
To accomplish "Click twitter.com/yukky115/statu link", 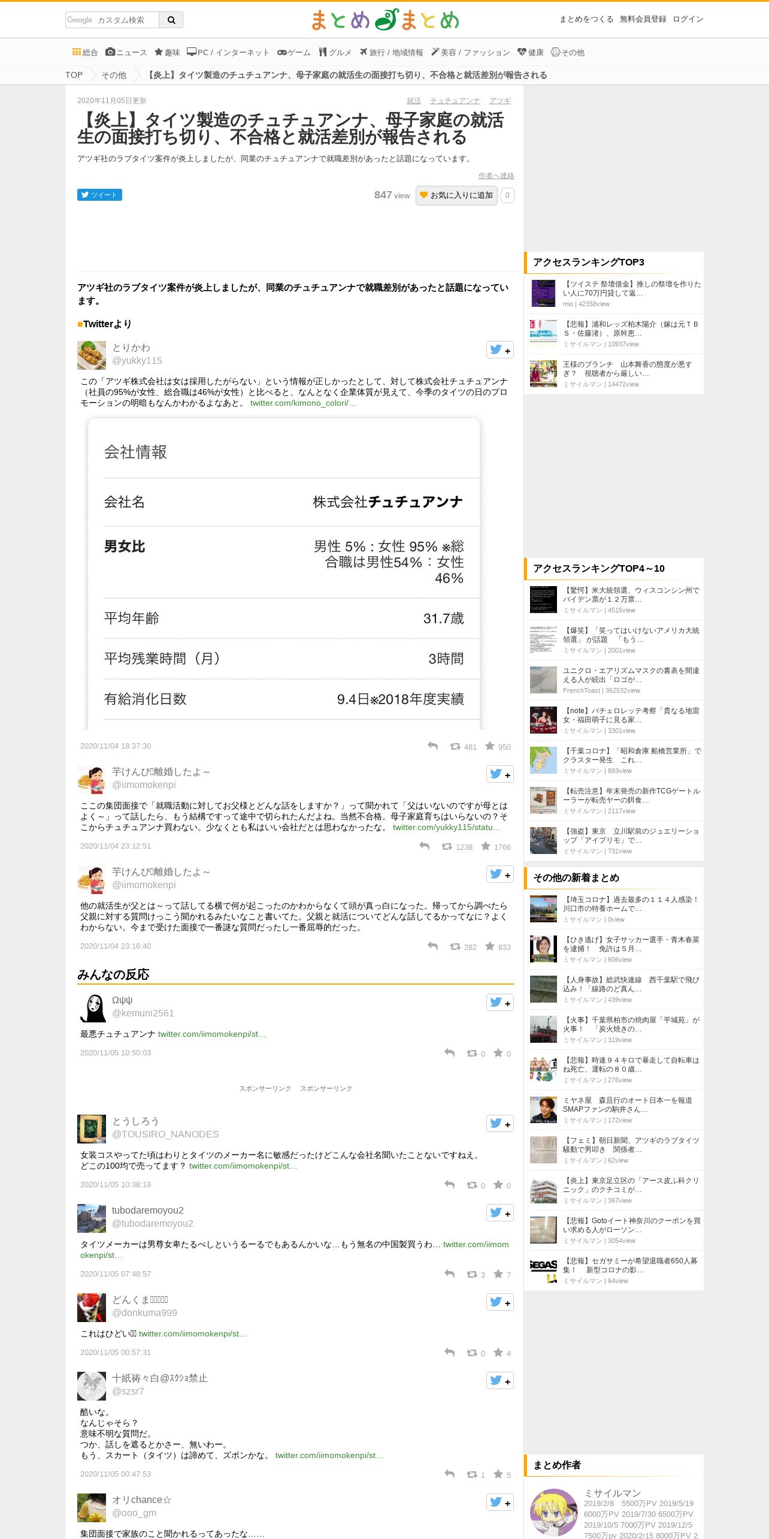I will (x=447, y=827).
